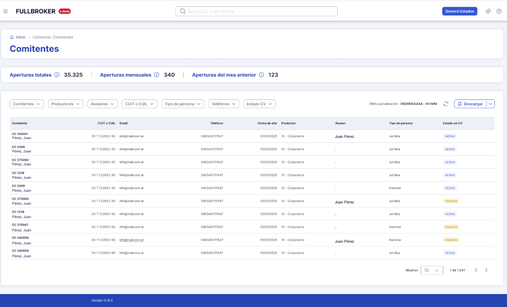Click Versión 0.18.3 in the footer
The image size is (507, 307).
pos(102,300)
